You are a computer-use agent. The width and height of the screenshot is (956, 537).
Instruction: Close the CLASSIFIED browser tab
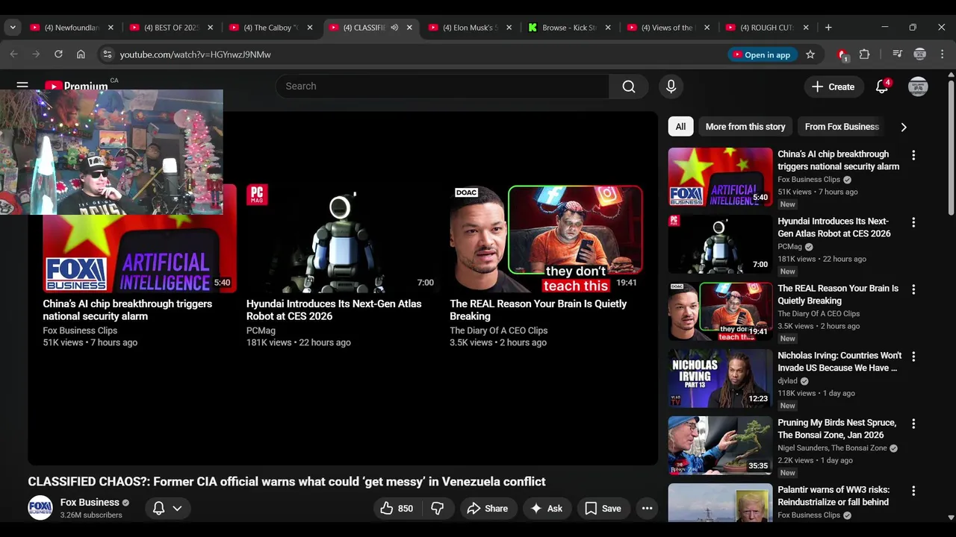[409, 28]
